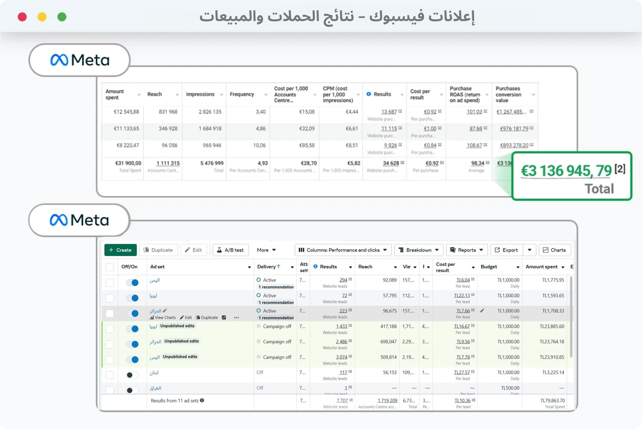Click pencil icon beside TL1,000.00 budget
The image size is (642, 430).
pyautogui.click(x=482, y=311)
